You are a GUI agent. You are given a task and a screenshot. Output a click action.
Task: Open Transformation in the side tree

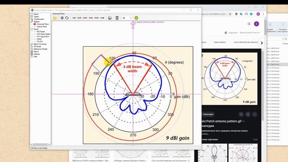39,19
